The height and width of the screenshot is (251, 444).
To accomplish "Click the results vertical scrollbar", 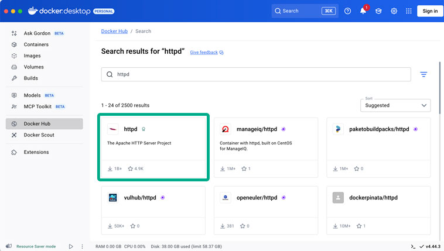I will click(440, 88).
